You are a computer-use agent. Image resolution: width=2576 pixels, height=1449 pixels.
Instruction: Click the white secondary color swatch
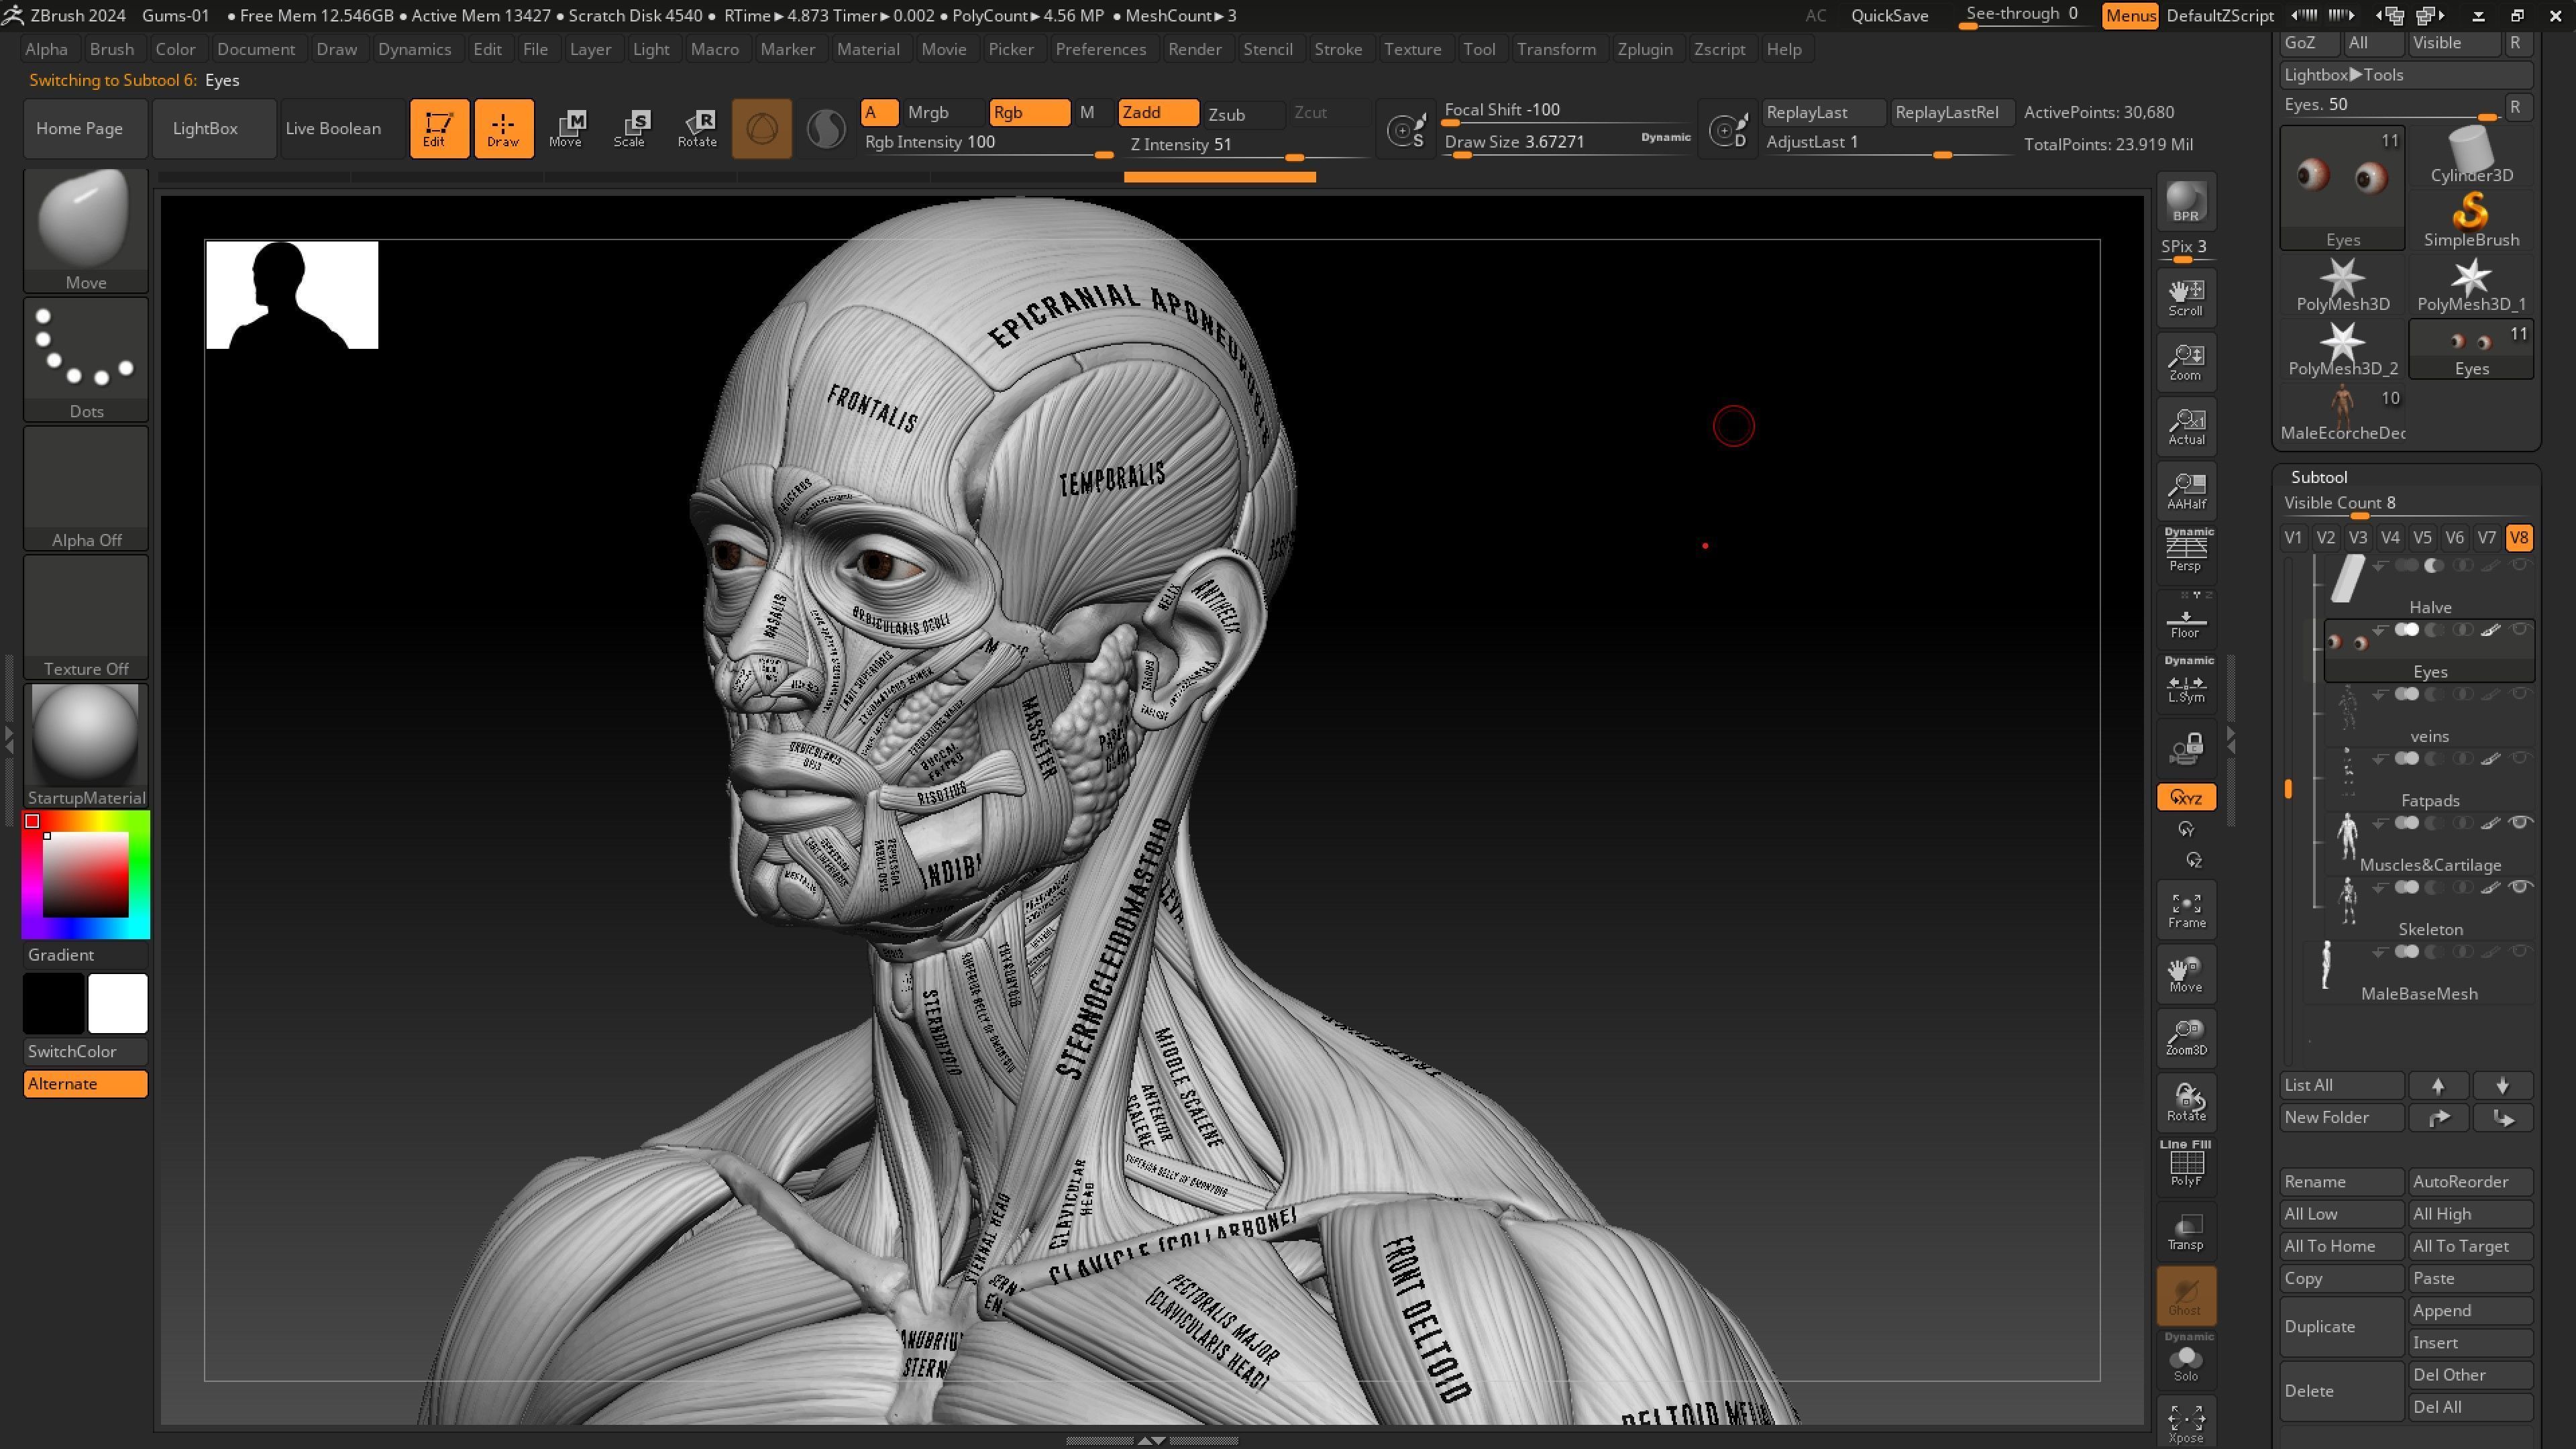click(118, 1003)
